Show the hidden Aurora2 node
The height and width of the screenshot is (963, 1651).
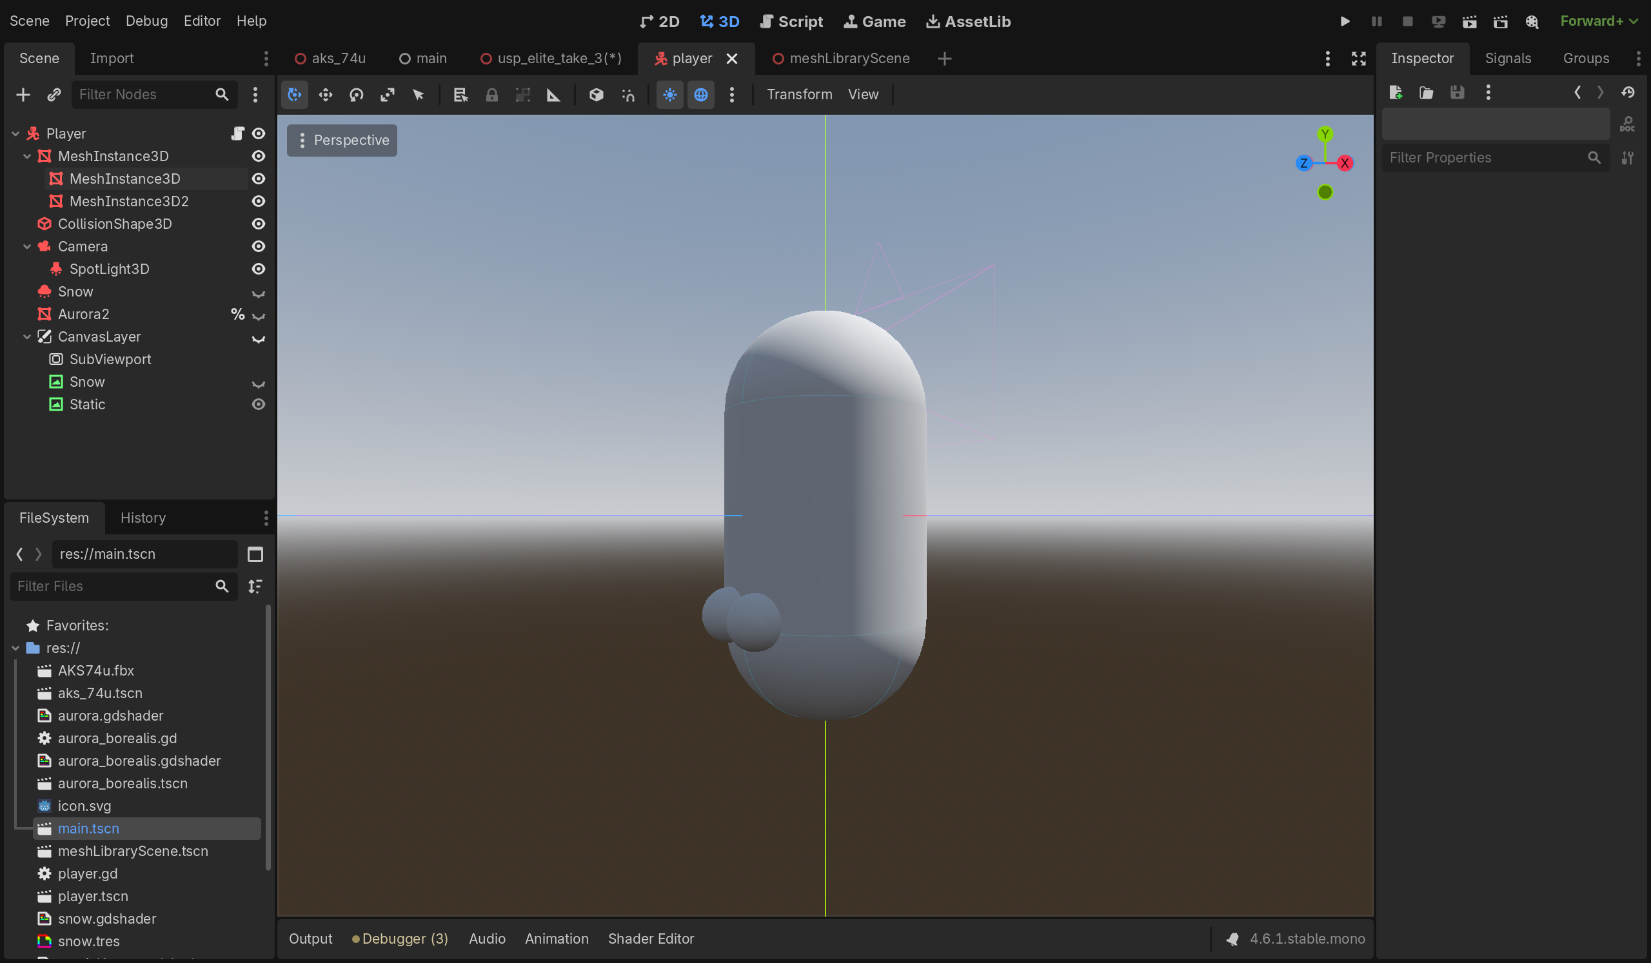[x=259, y=316]
